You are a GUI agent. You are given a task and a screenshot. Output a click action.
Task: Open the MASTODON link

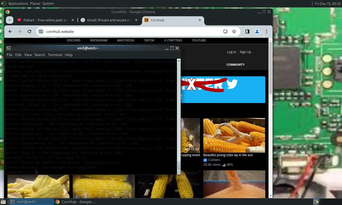pos(126,40)
